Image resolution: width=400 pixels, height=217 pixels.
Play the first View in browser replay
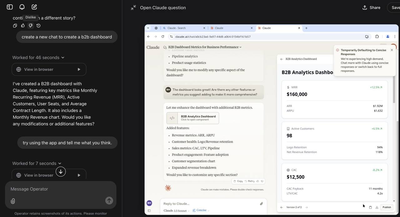79,69
